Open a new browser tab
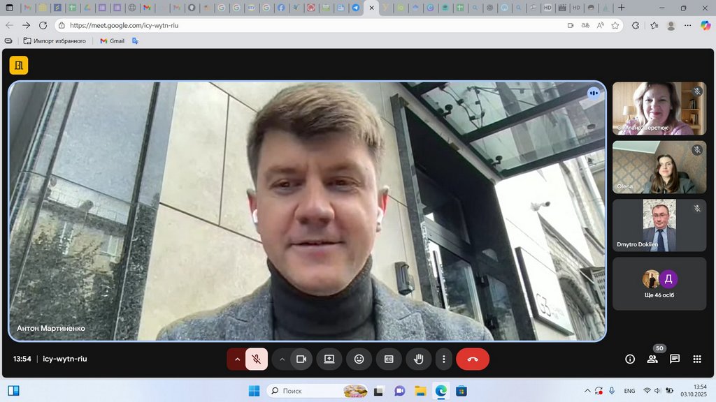The height and width of the screenshot is (402, 716). [622, 8]
